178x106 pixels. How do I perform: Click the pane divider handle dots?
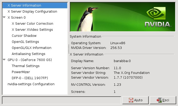click(x=69, y=49)
